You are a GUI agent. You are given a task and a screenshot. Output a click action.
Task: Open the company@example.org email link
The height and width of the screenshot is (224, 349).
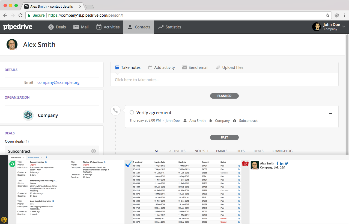coord(58,82)
